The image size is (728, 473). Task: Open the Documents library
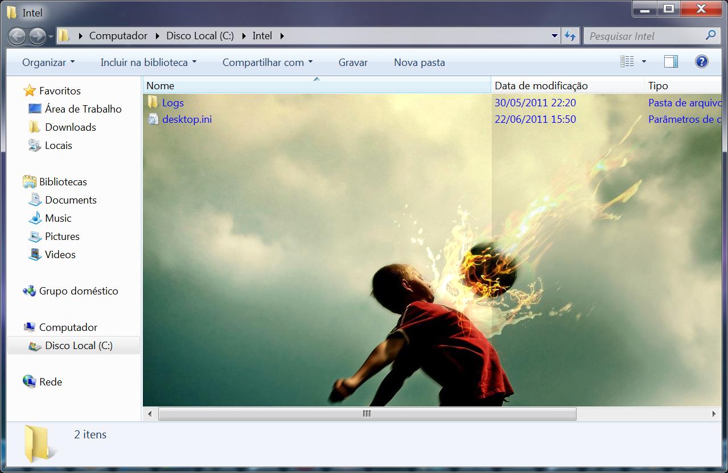pyautogui.click(x=71, y=200)
